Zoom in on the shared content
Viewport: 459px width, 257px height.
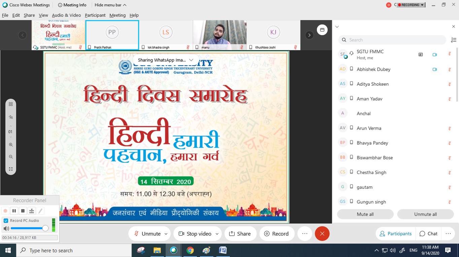[x=11, y=145]
